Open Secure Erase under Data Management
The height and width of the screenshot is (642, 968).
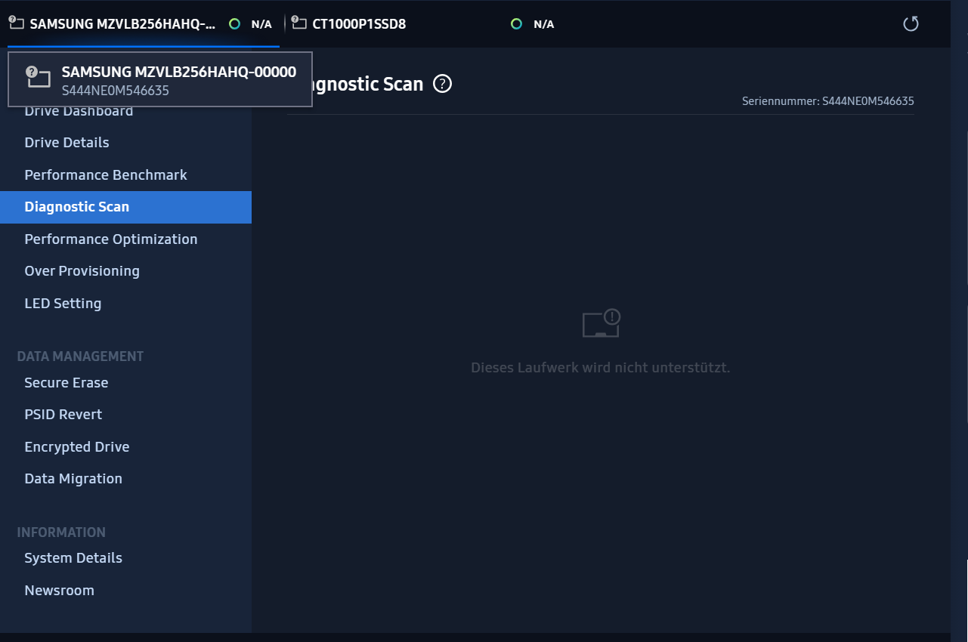125,383
